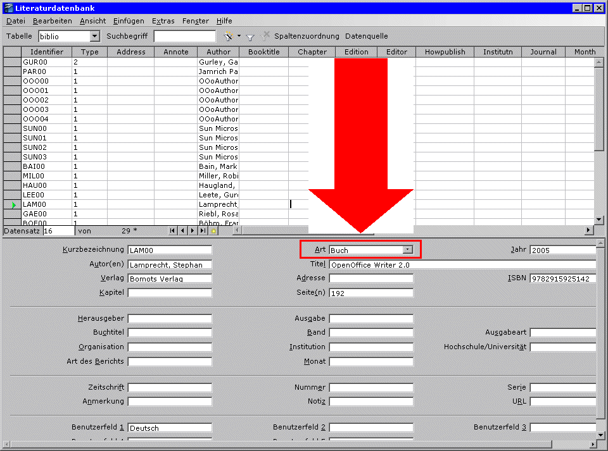The width and height of the screenshot is (608, 451).
Task: Go to the first record
Action: coord(172,231)
